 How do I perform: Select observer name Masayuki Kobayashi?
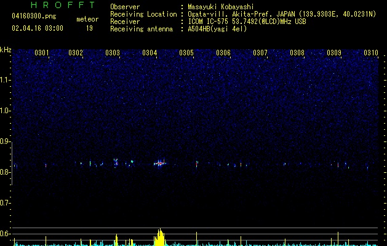pyautogui.click(x=221, y=7)
